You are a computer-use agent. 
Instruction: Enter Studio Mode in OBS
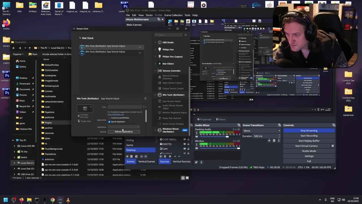coord(309,151)
